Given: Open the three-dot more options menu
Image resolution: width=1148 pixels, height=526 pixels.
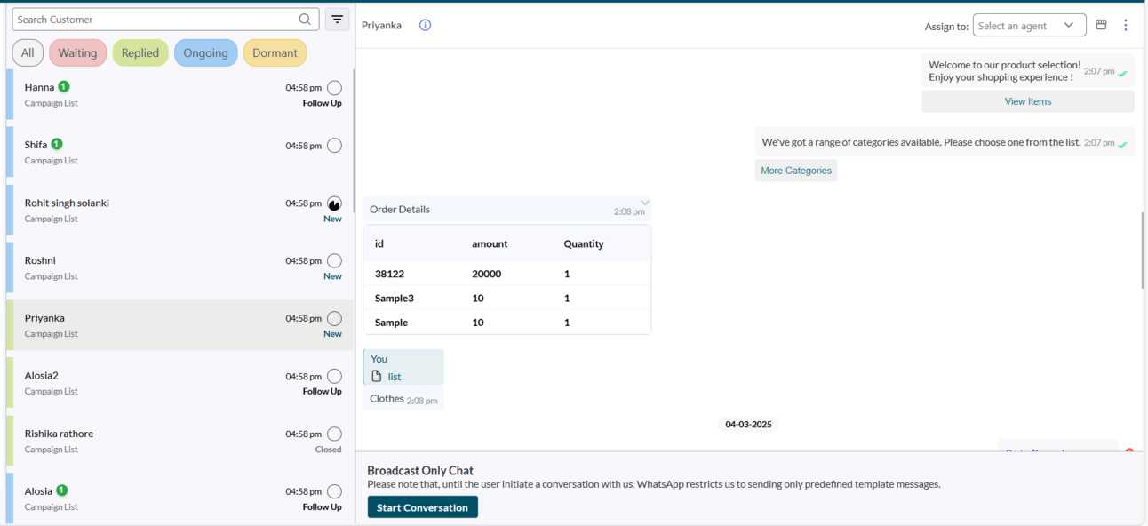Looking at the screenshot, I should coord(1125,25).
